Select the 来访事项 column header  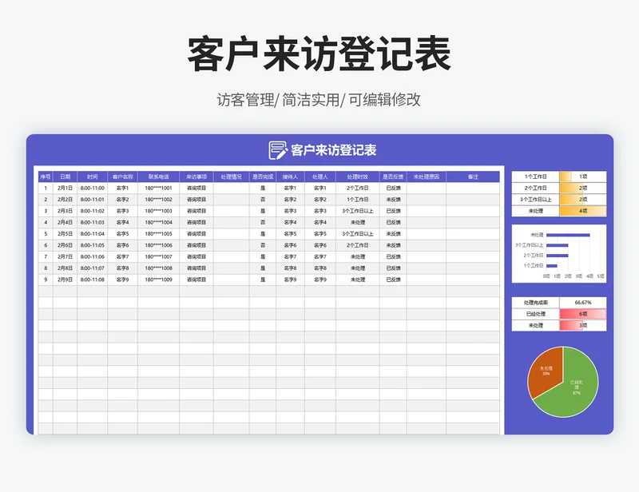coord(196,177)
